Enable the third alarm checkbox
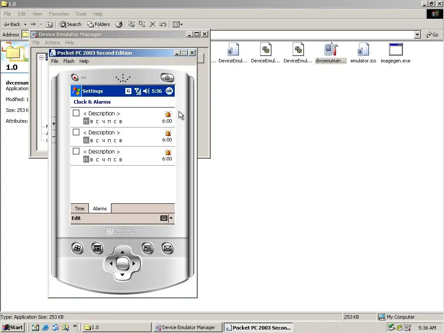The image size is (444, 333). click(76, 151)
